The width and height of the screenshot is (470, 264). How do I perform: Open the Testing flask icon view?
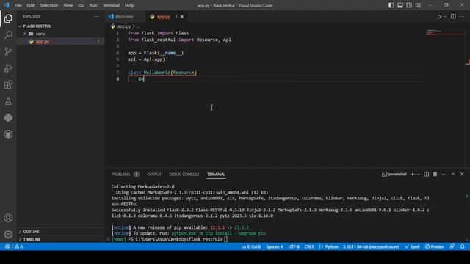point(8,101)
